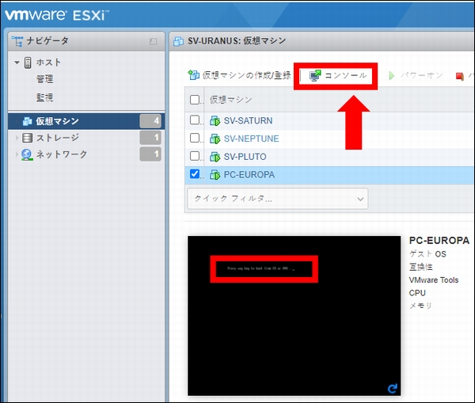Click the green Power On play icon
Image resolution: width=475 pixels, height=403 pixels.
pos(392,75)
